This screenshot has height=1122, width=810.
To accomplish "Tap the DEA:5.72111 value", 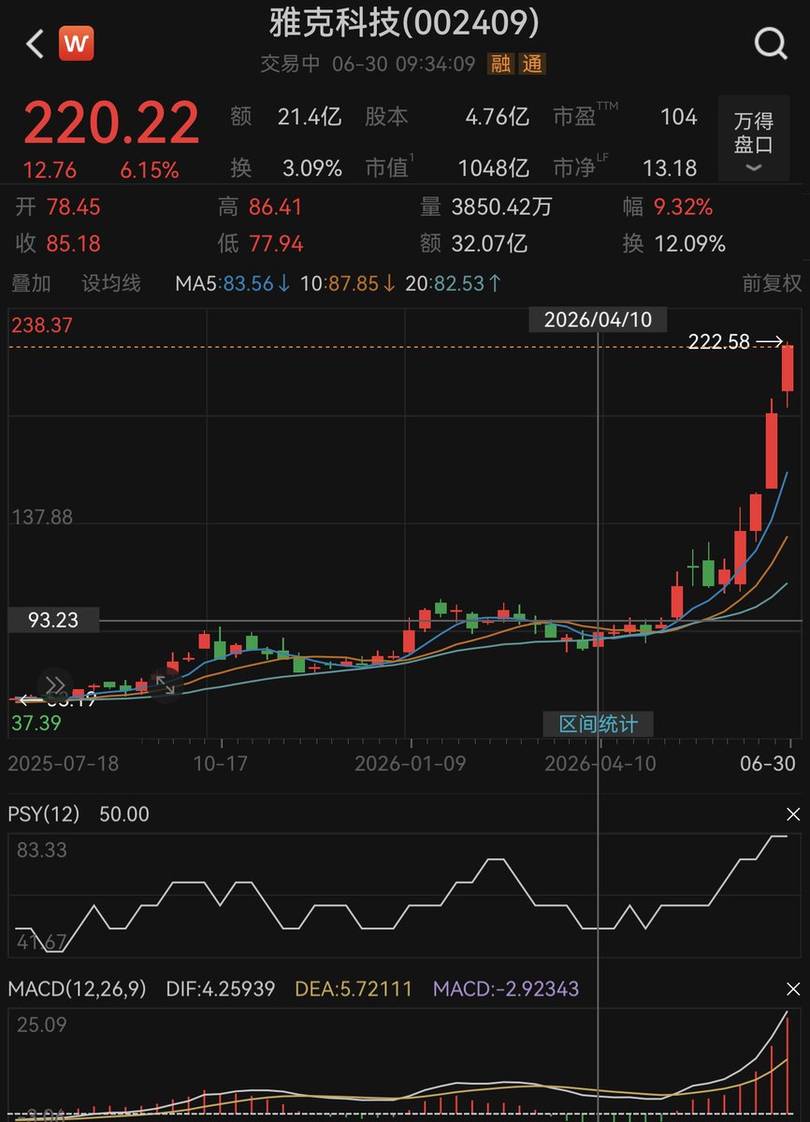I will tap(354, 988).
